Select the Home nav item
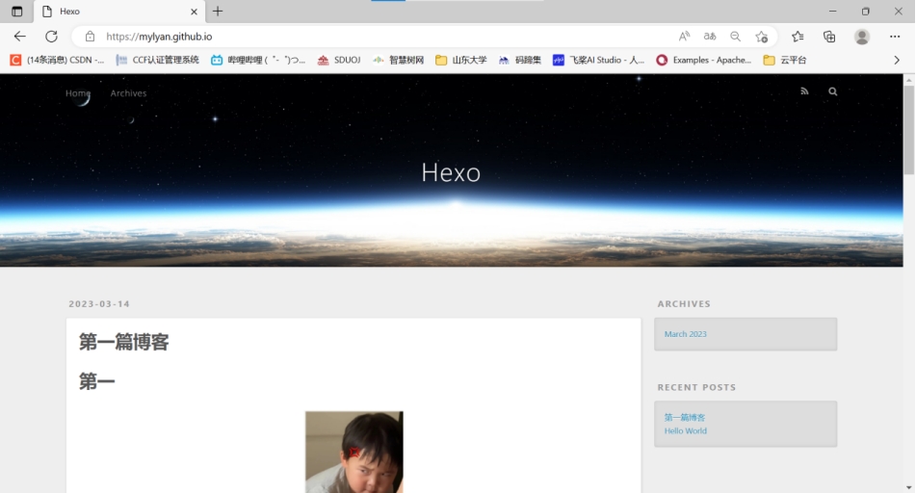Viewport: 916px width, 493px height. point(77,93)
